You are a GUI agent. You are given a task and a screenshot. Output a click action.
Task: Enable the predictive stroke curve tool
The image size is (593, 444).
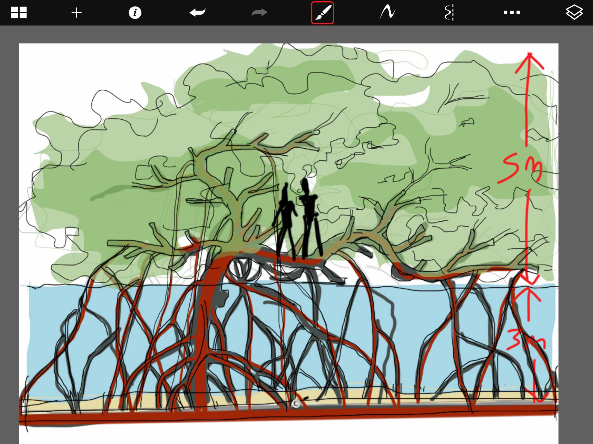(x=387, y=13)
